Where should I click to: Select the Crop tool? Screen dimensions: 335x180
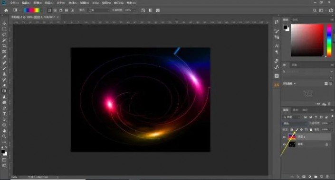pyautogui.click(x=4, y=46)
